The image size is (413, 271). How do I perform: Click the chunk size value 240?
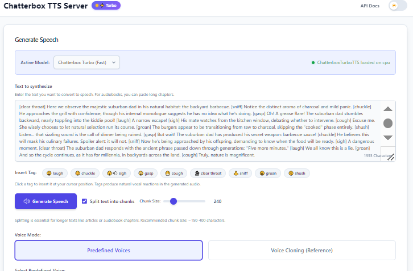(217, 201)
